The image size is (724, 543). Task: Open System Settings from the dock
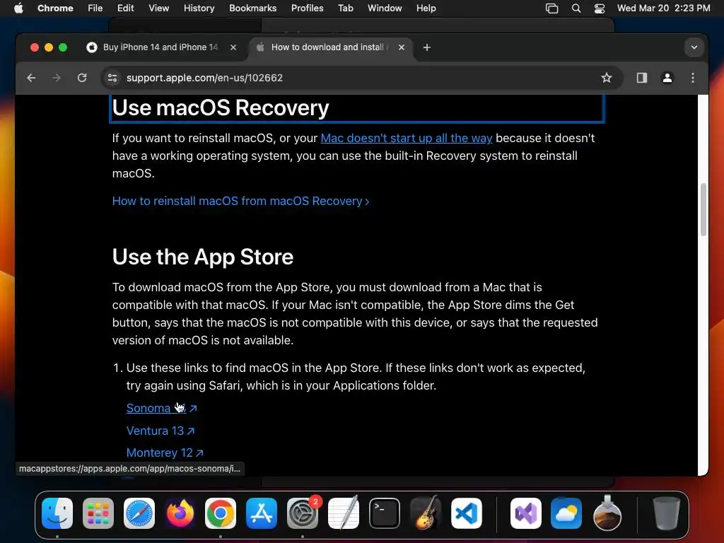(303, 513)
